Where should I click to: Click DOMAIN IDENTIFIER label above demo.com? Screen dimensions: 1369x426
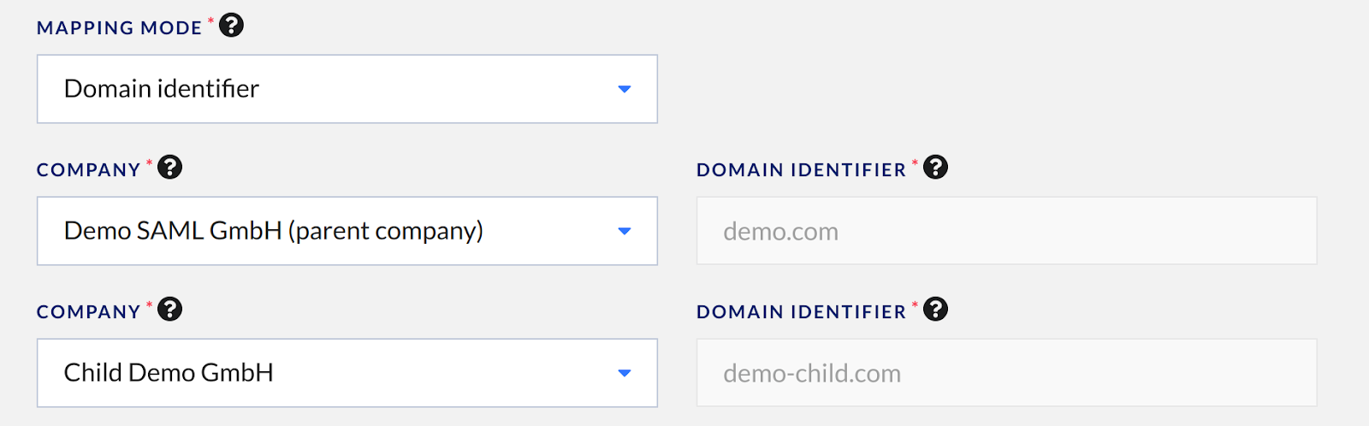pyautogui.click(x=801, y=170)
